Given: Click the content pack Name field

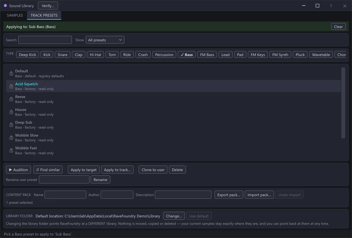Looking at the screenshot, I should (x=65, y=195).
